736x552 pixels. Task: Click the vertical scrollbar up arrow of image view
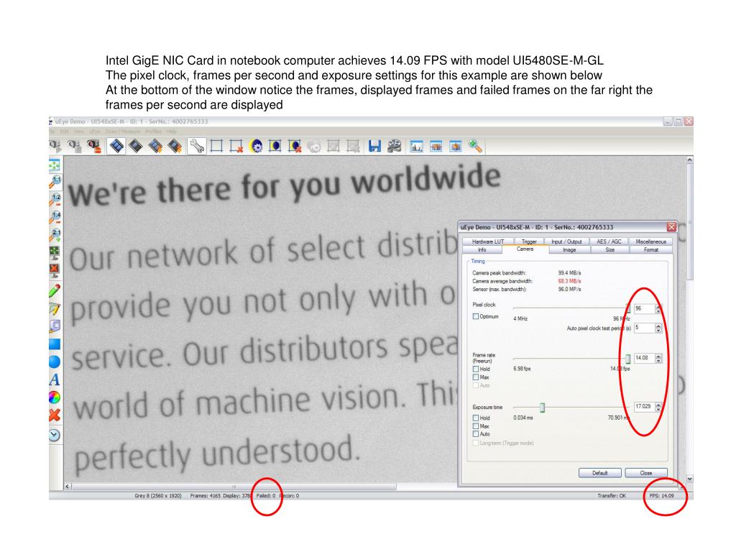tap(689, 160)
